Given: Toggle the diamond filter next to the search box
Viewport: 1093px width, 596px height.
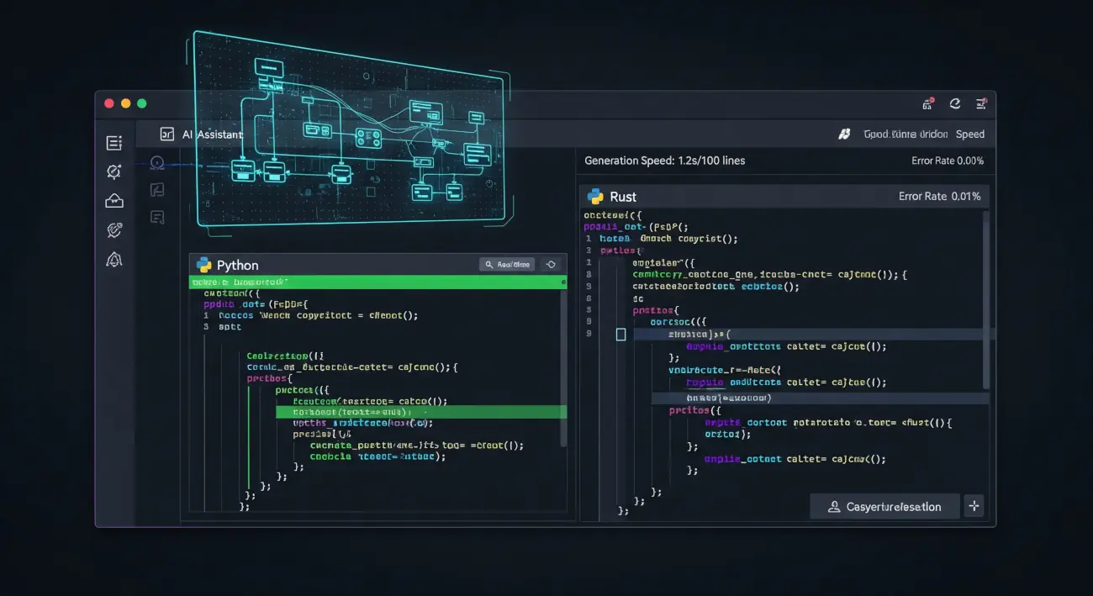Looking at the screenshot, I should click(551, 263).
